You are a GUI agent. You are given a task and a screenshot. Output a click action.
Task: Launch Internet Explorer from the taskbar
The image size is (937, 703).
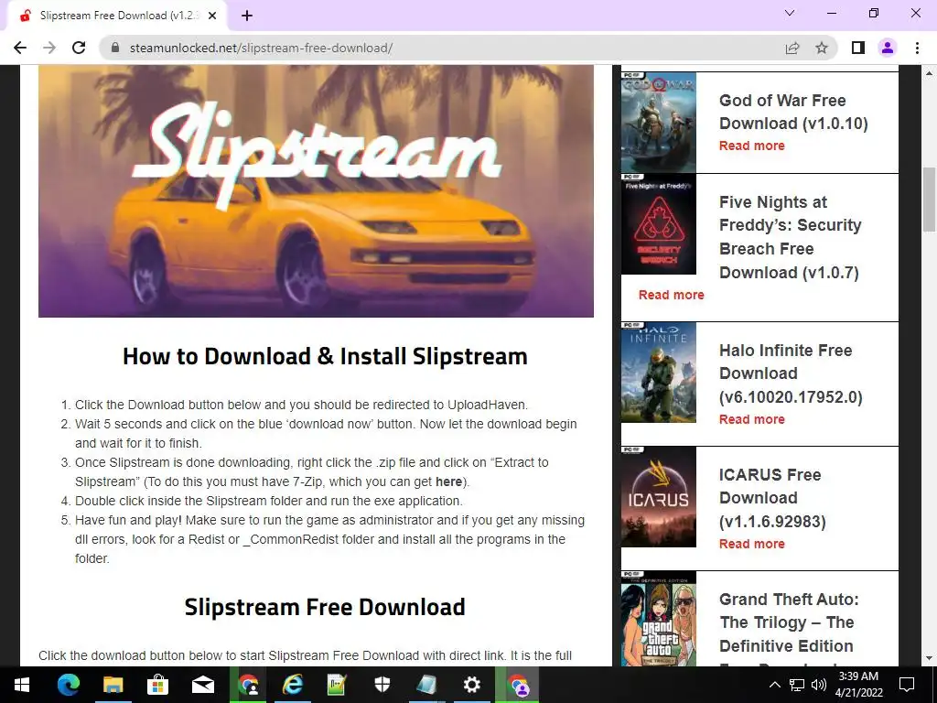[292, 685]
